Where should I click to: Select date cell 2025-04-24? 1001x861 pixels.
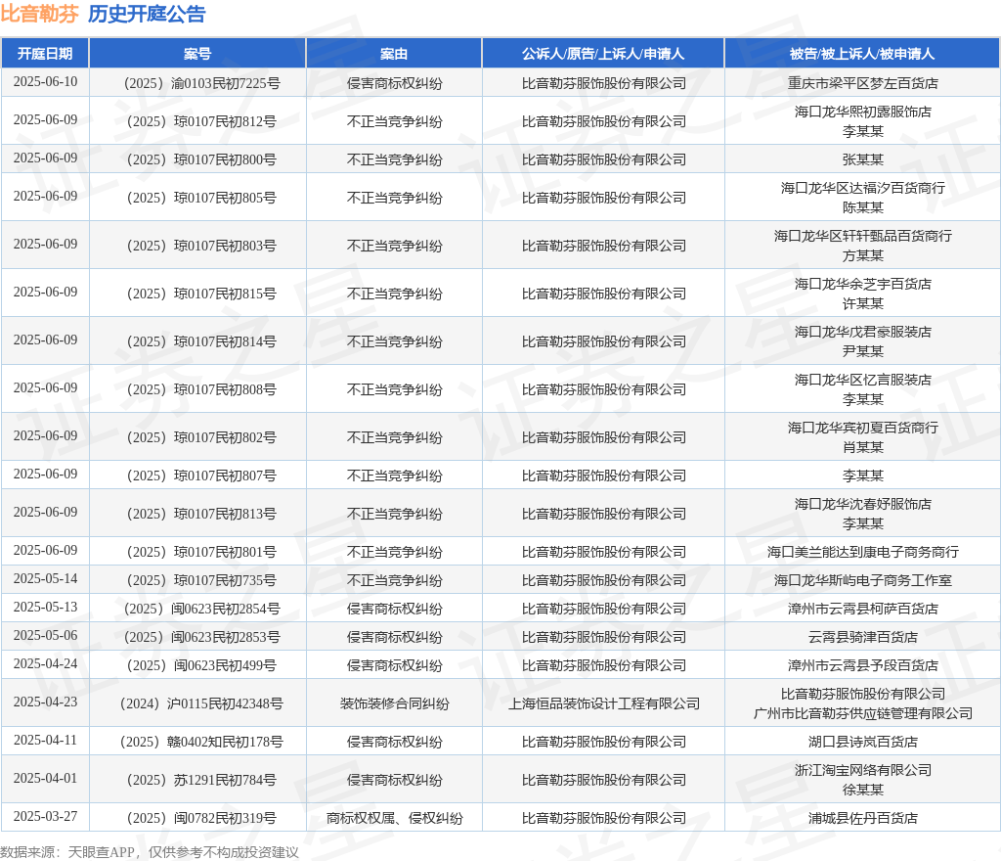pos(45,663)
